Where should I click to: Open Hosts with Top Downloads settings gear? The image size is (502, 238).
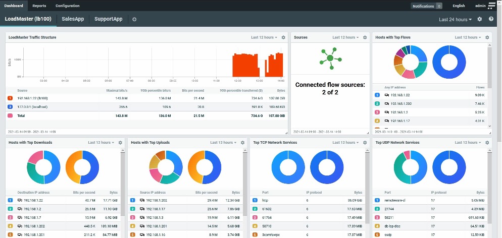tap(120, 143)
